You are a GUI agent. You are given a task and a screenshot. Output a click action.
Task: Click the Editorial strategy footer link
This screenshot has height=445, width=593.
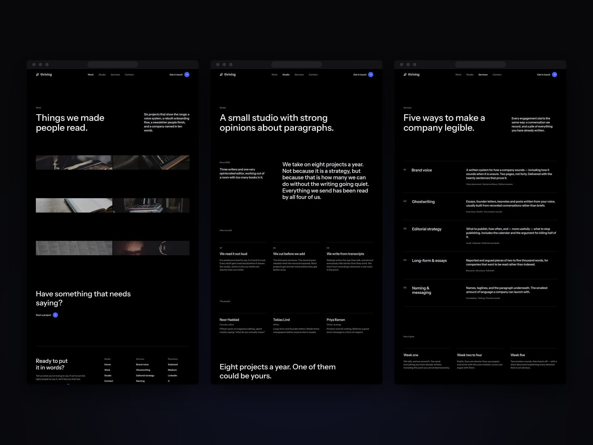145,376
